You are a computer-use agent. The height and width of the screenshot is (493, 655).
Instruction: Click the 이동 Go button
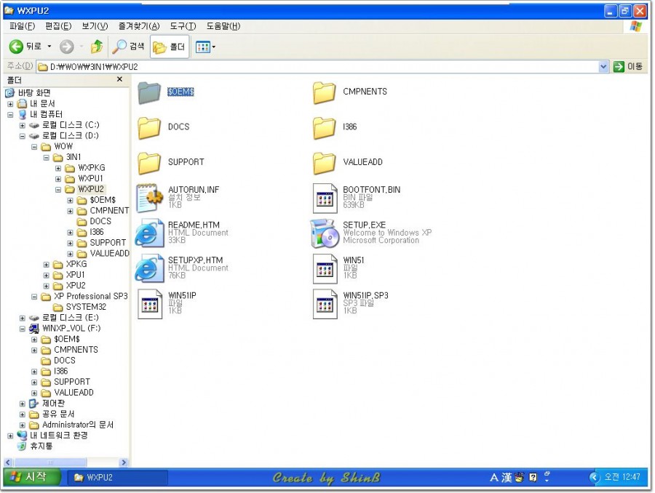628,66
